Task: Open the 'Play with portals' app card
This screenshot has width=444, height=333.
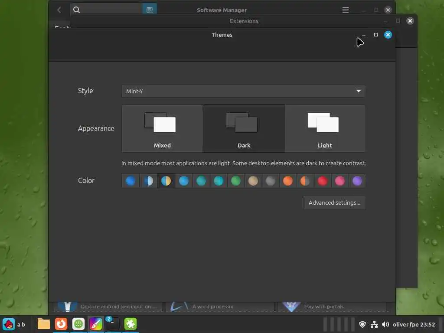Action: pyautogui.click(x=332, y=307)
